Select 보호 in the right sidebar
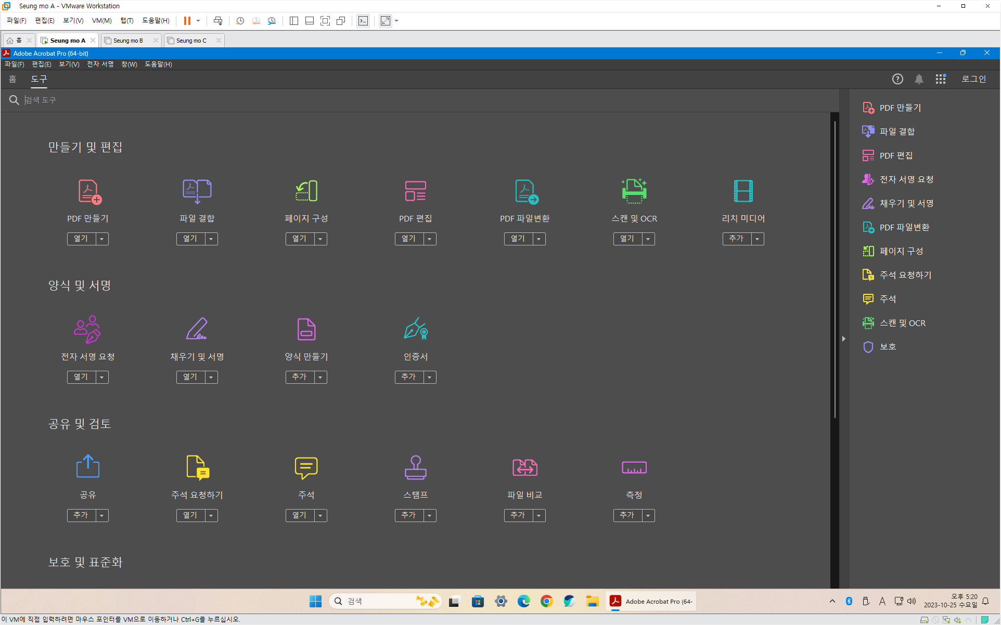Image resolution: width=1001 pixels, height=625 pixels. pos(888,347)
